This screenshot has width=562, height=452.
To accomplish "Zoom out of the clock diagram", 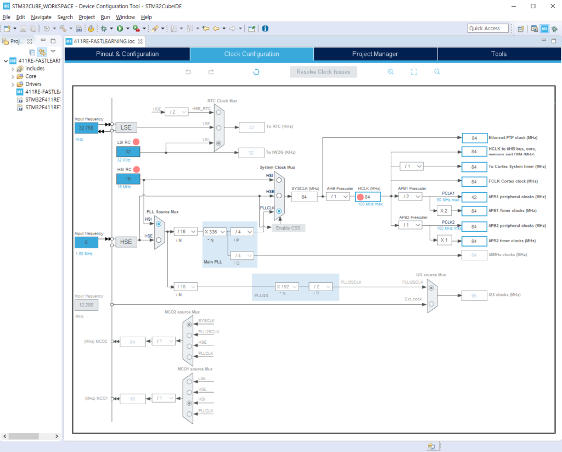I will tap(437, 72).
